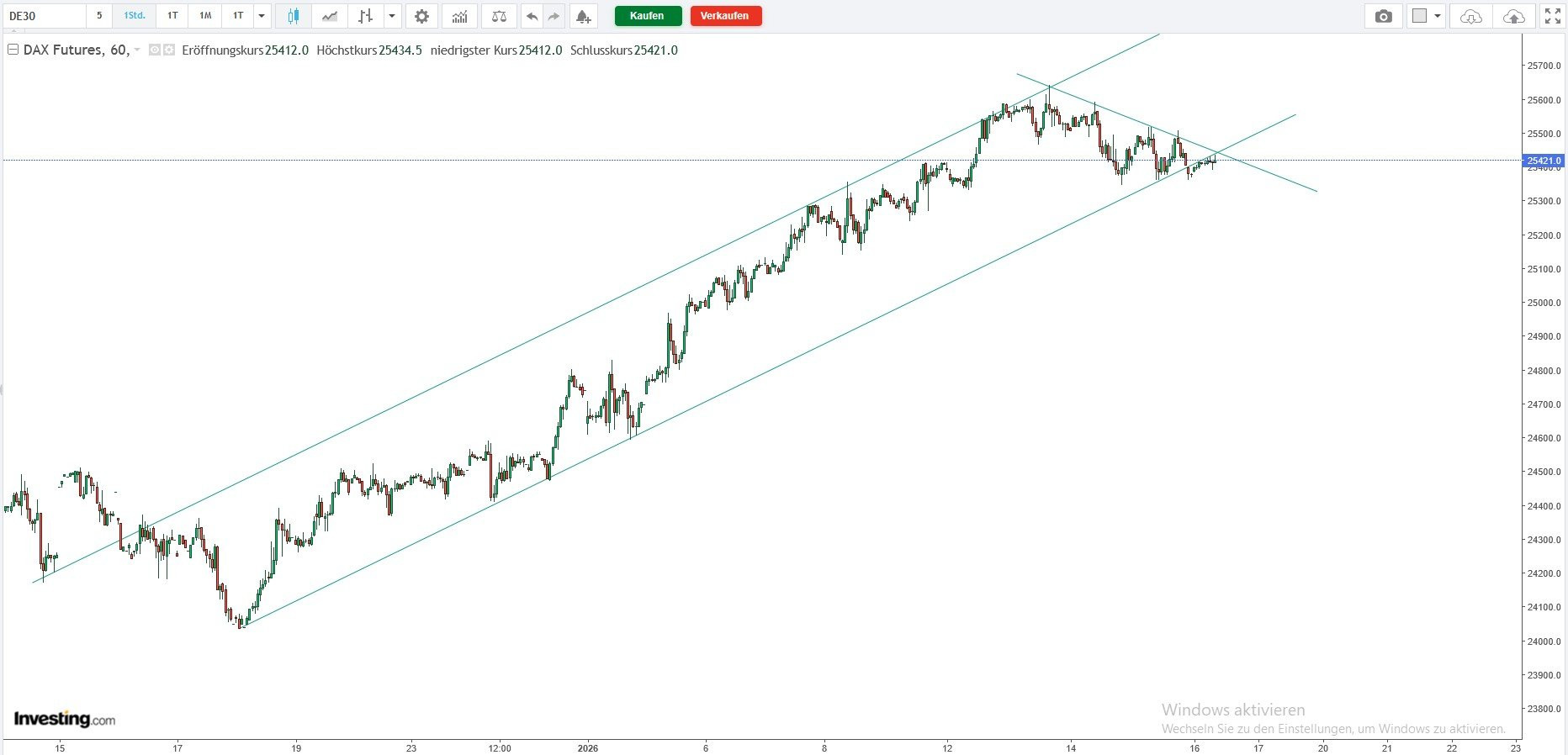1568x755 pixels.
Task: Toggle fullscreen chart mode
Action: click(1553, 16)
